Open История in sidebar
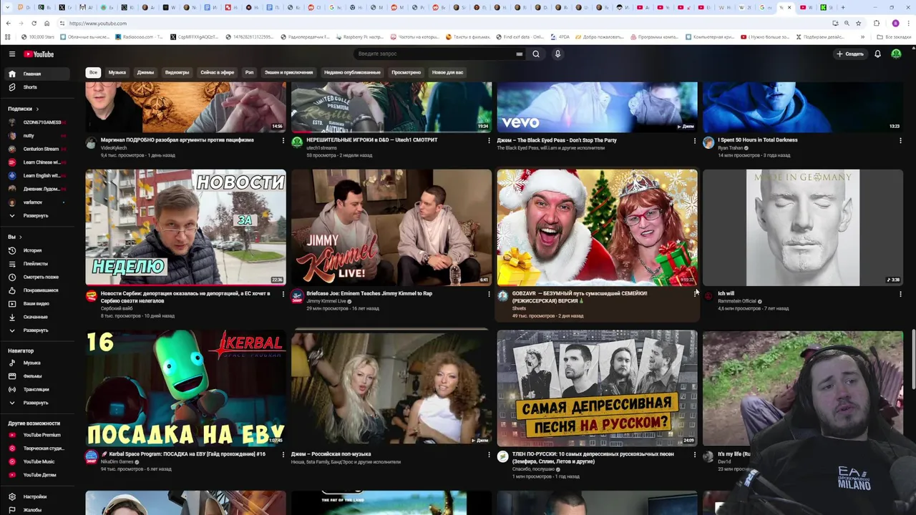916x515 pixels. point(37,250)
